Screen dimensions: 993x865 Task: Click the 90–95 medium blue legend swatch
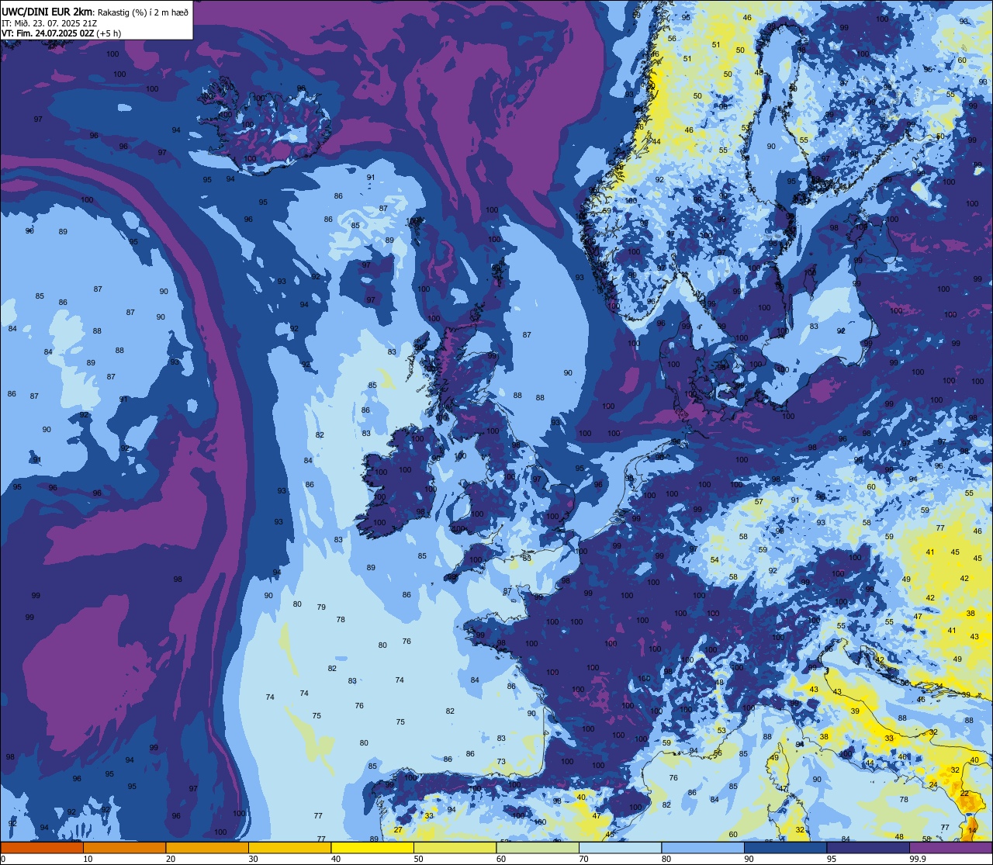(x=785, y=847)
